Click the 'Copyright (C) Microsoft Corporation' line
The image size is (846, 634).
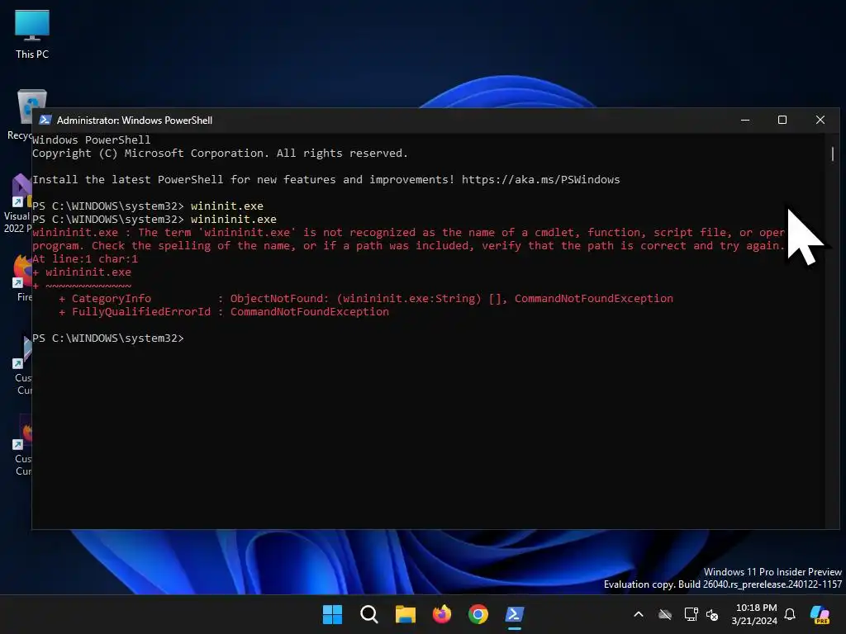pyautogui.click(x=220, y=153)
